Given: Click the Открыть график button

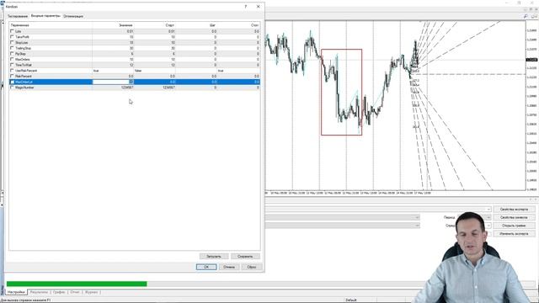Looking at the screenshot, I should (514, 226).
